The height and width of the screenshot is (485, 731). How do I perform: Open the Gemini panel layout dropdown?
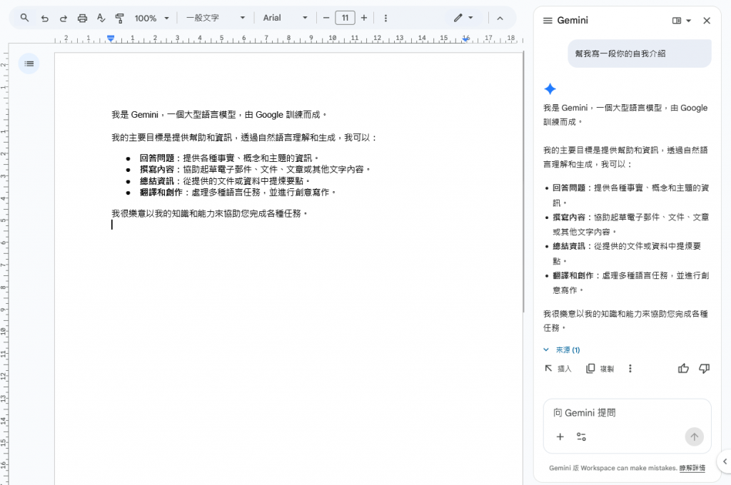682,21
